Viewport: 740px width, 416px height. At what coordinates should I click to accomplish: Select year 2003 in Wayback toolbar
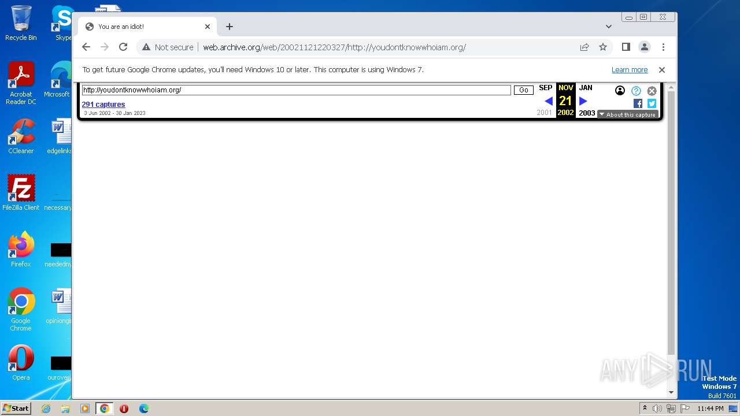click(x=587, y=113)
